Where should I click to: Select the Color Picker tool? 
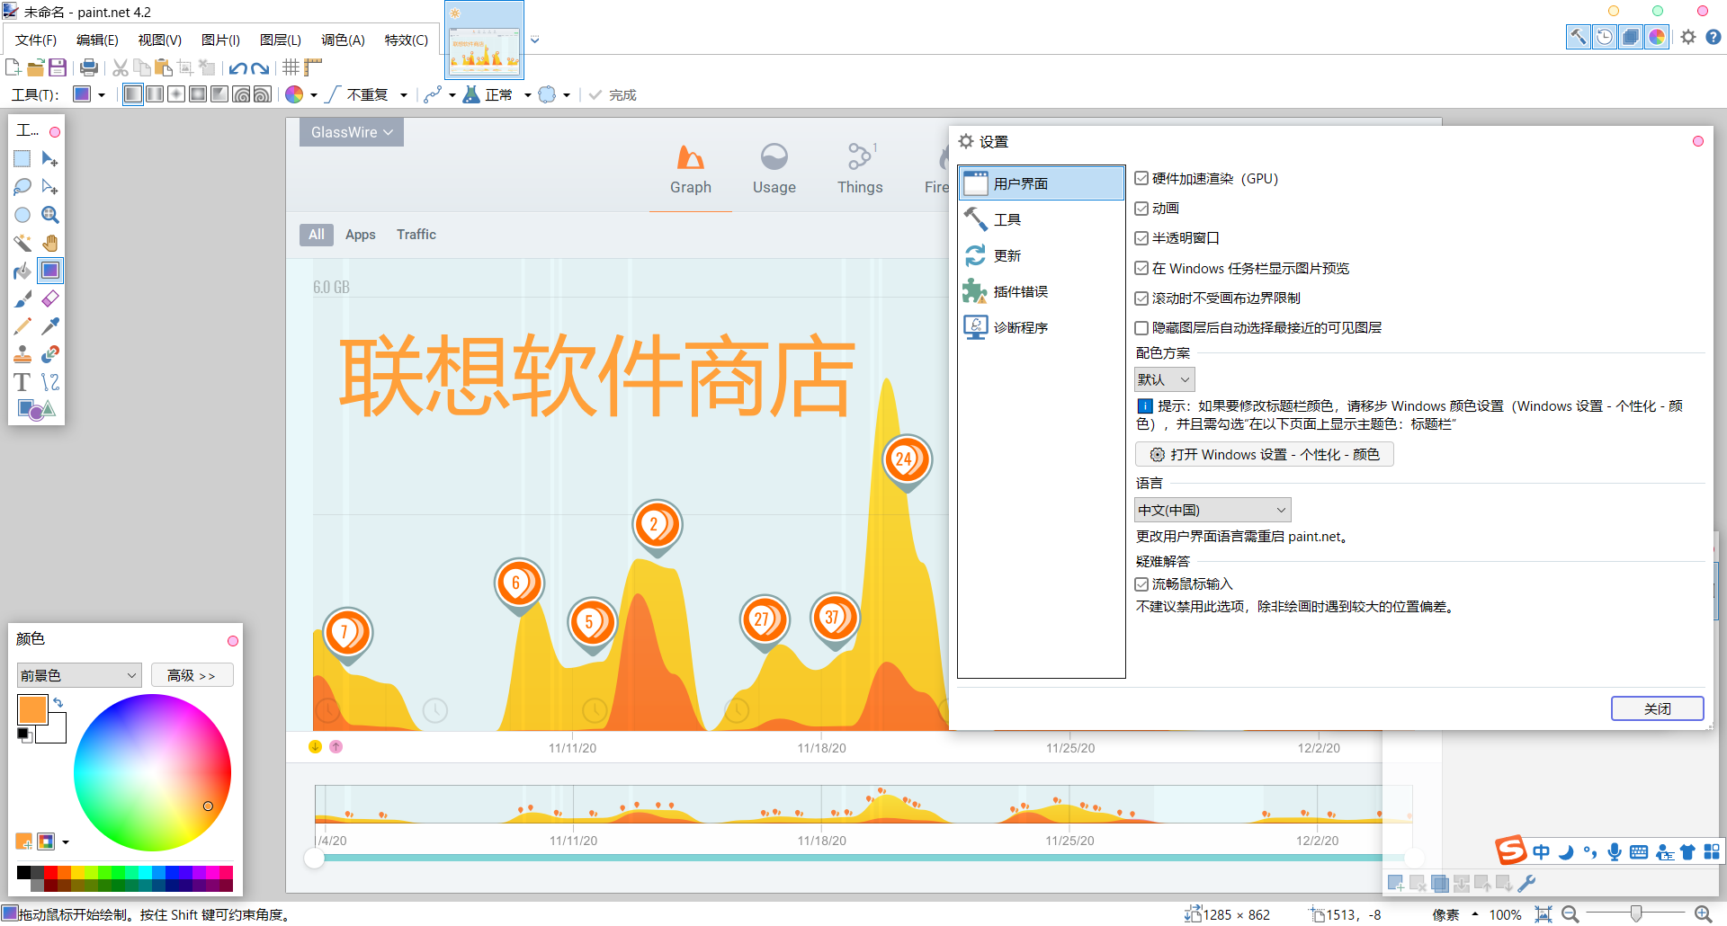click(50, 326)
